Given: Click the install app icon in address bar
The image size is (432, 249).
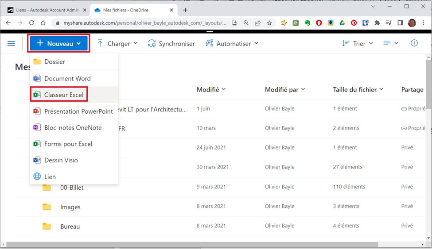Looking at the screenshot, I should tap(234, 23).
